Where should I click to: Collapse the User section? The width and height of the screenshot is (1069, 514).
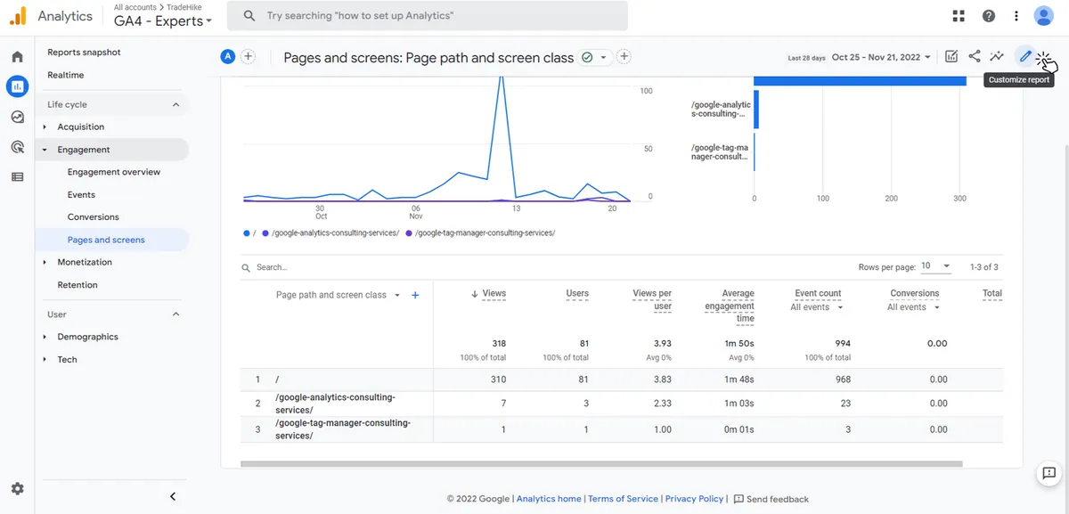point(175,314)
